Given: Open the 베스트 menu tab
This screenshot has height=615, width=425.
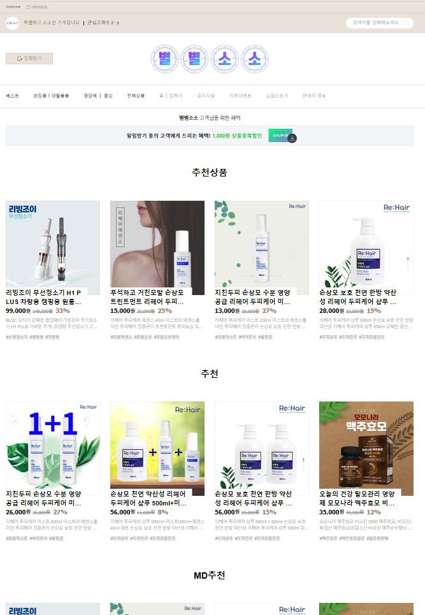Looking at the screenshot, I should click(13, 96).
